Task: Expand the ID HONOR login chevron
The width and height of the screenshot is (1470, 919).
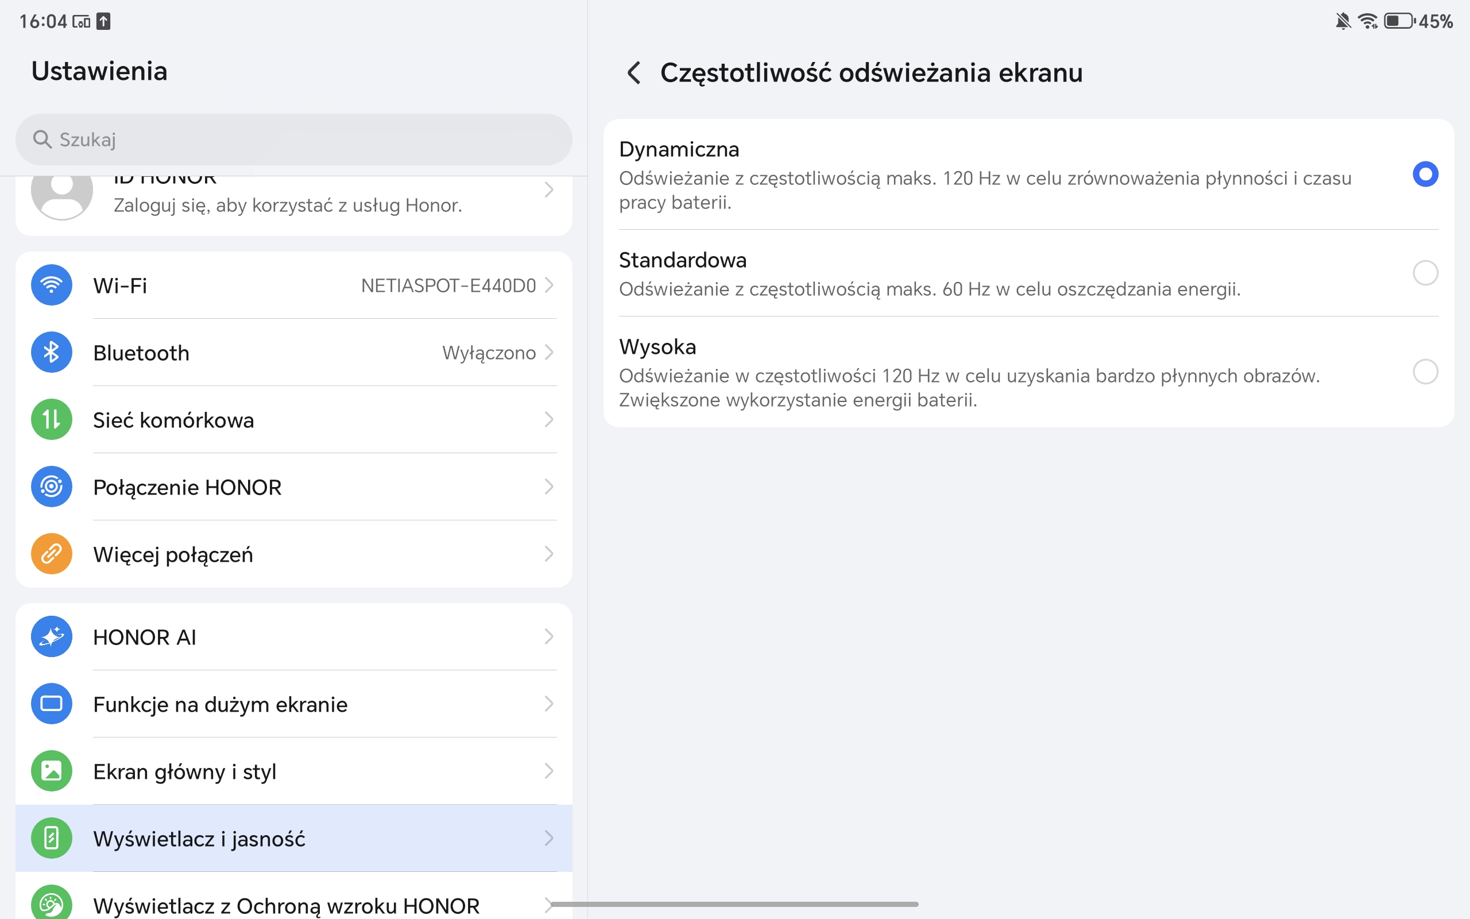Action: [549, 190]
